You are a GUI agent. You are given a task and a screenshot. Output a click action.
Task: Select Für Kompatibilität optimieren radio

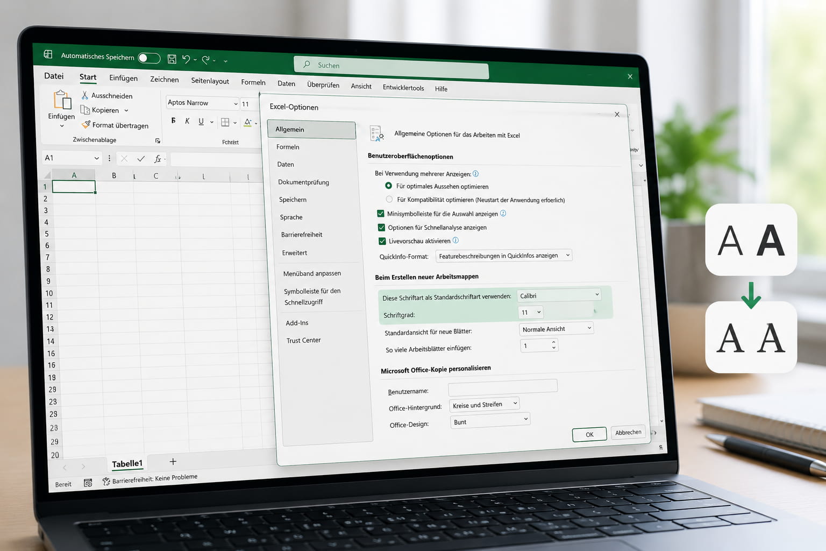tap(389, 199)
